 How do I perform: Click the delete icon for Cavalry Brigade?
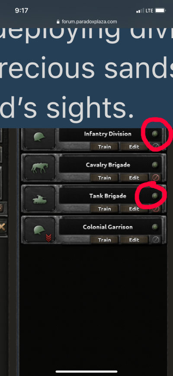[156, 178]
